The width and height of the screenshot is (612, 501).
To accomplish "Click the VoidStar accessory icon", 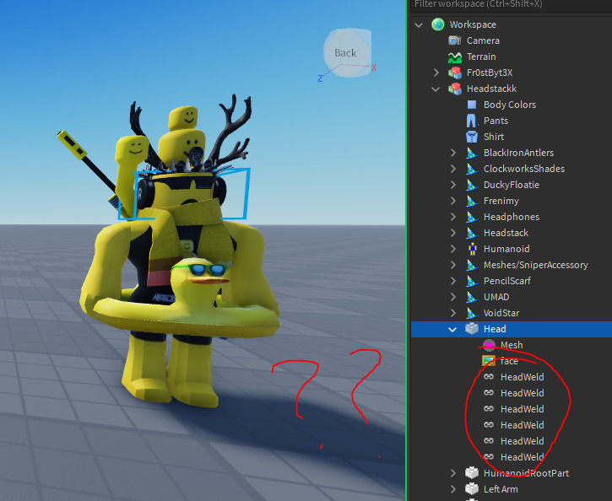I will (x=472, y=313).
